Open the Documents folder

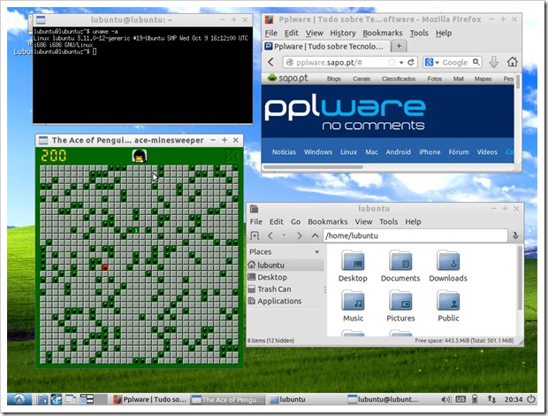point(400,266)
